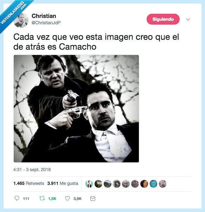205x212 pixels.
Task: Click the green retweet arrows icon
Action: coord(42,198)
